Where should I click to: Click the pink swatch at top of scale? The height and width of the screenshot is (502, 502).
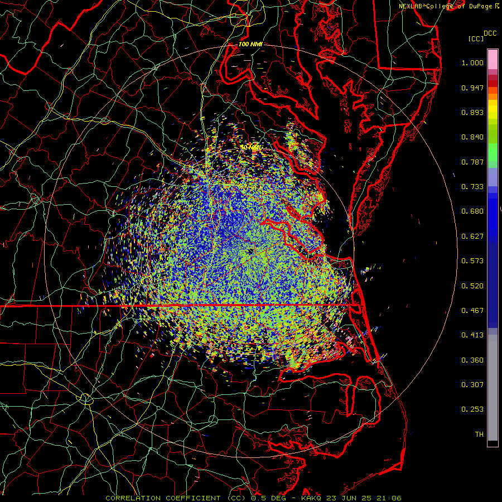click(493, 59)
